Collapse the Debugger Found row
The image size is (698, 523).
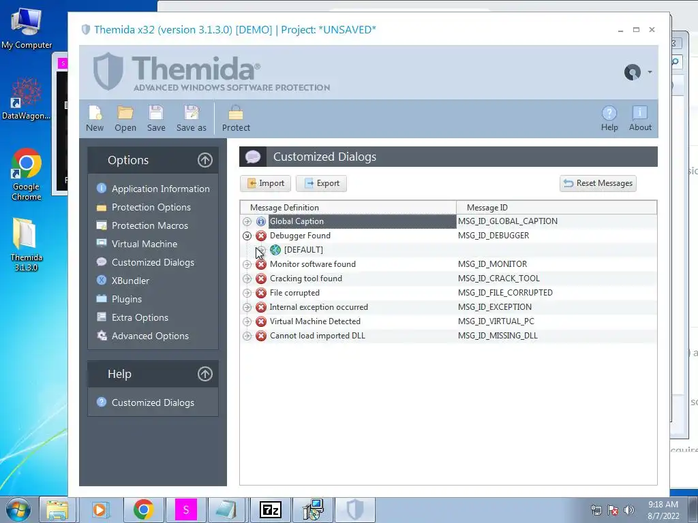click(247, 236)
